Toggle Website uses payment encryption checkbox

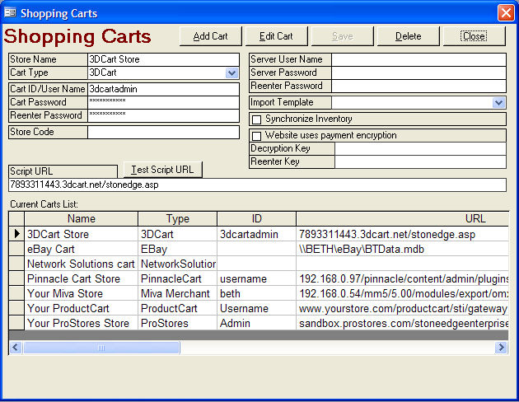[256, 136]
